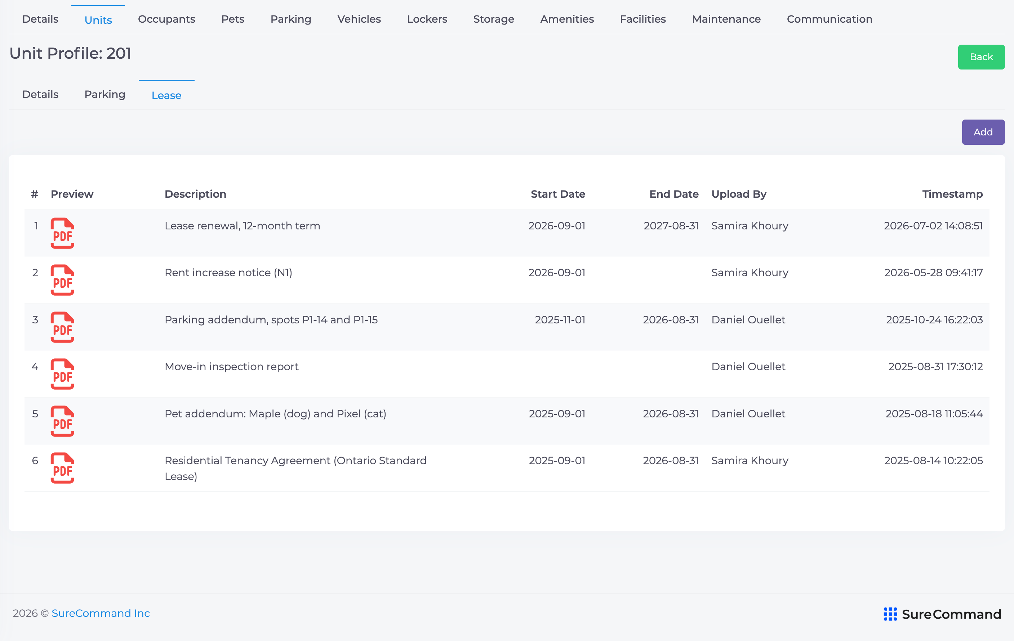View Parking addendum PDF preview
The height and width of the screenshot is (641, 1014).
coord(62,327)
